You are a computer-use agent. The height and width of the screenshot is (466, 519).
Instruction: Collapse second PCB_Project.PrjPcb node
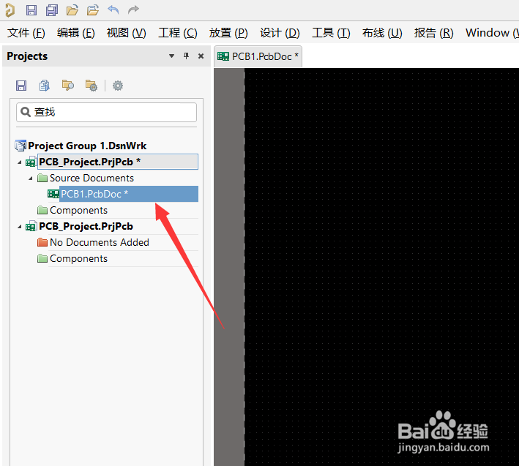coord(20,227)
